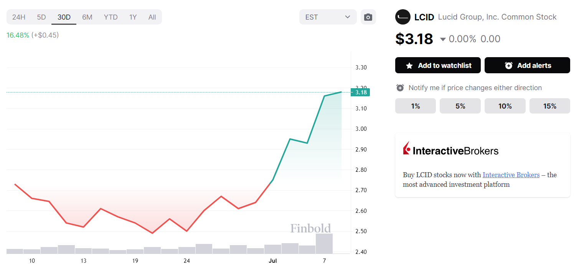
Task: Set 15% price change alert
Action: (x=550, y=106)
